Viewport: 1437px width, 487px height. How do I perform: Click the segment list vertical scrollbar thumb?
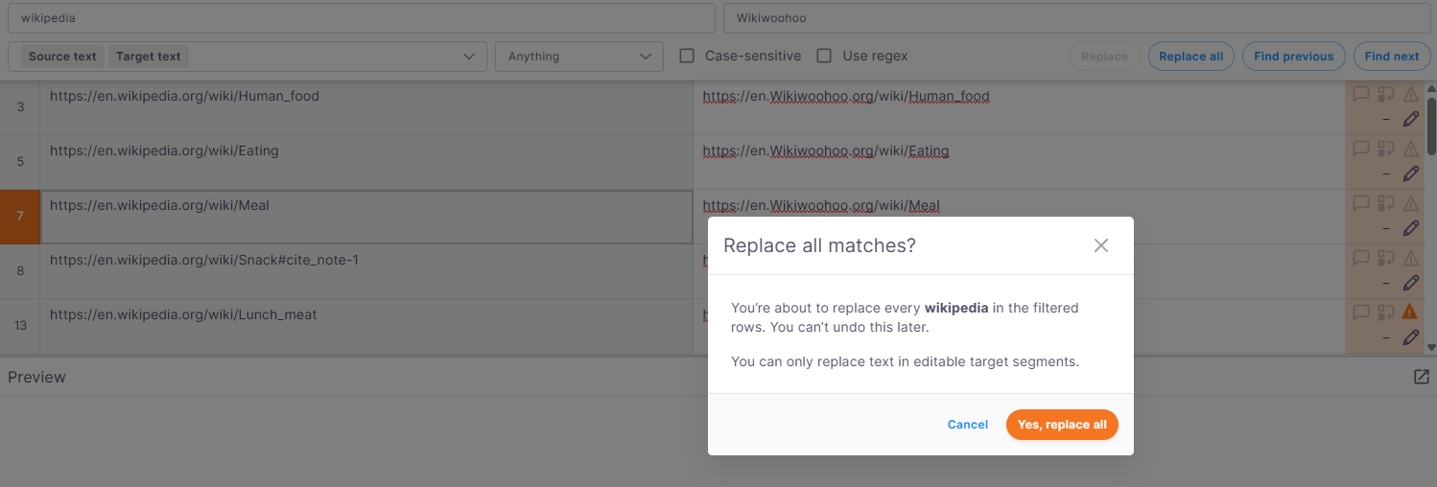point(1431,125)
